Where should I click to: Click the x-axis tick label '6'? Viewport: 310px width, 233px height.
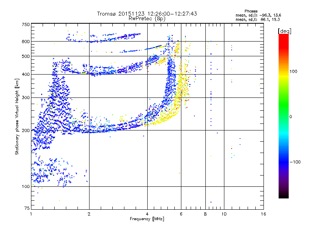click(181, 214)
